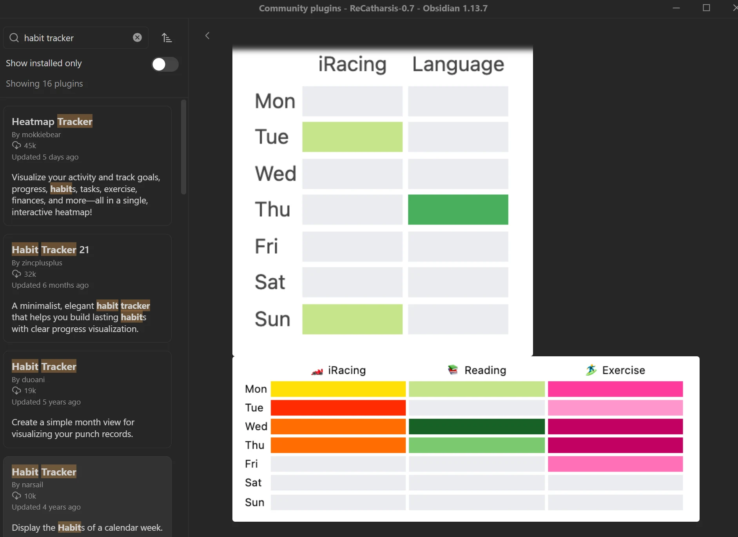Click the 32k downloads icon for Habit Tracker 21
Viewport: 738px width, 537px height.
coord(16,274)
